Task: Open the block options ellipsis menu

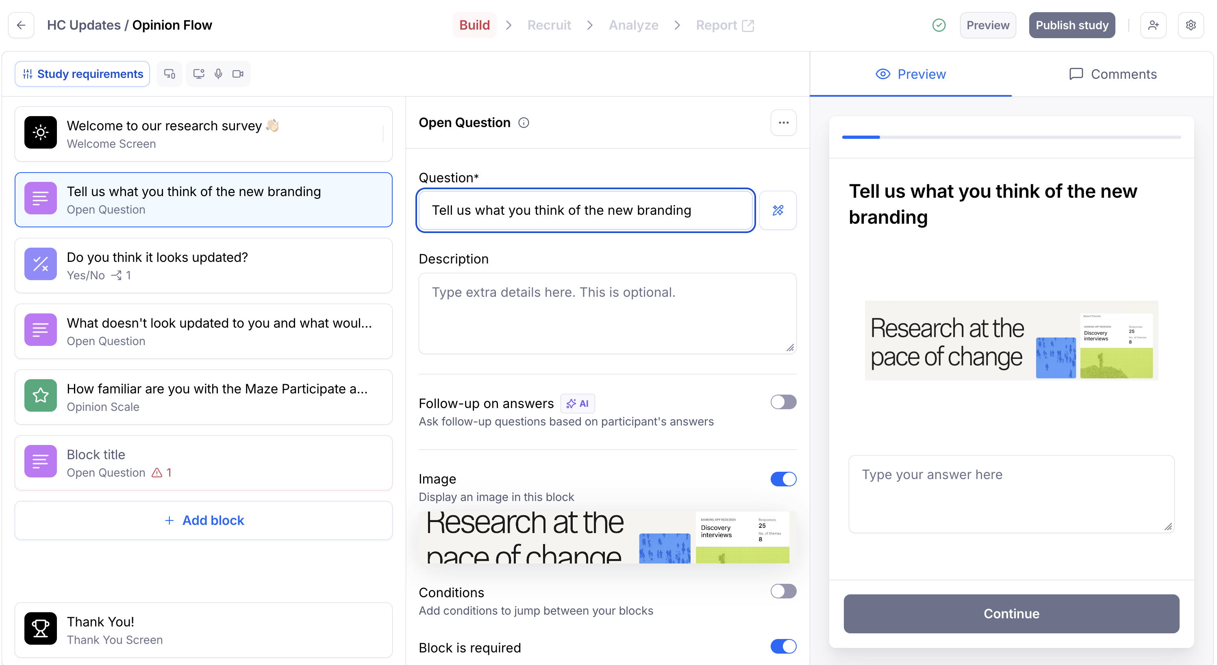Action: (x=783, y=123)
